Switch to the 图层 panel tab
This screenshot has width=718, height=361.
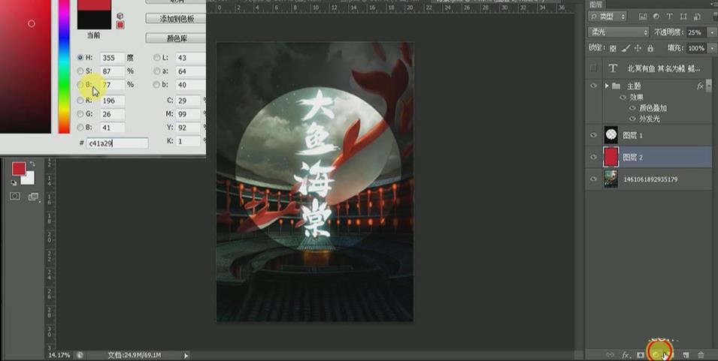coord(596,5)
